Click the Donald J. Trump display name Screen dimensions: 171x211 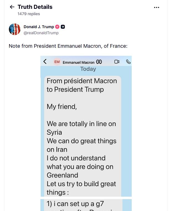pos(39,27)
